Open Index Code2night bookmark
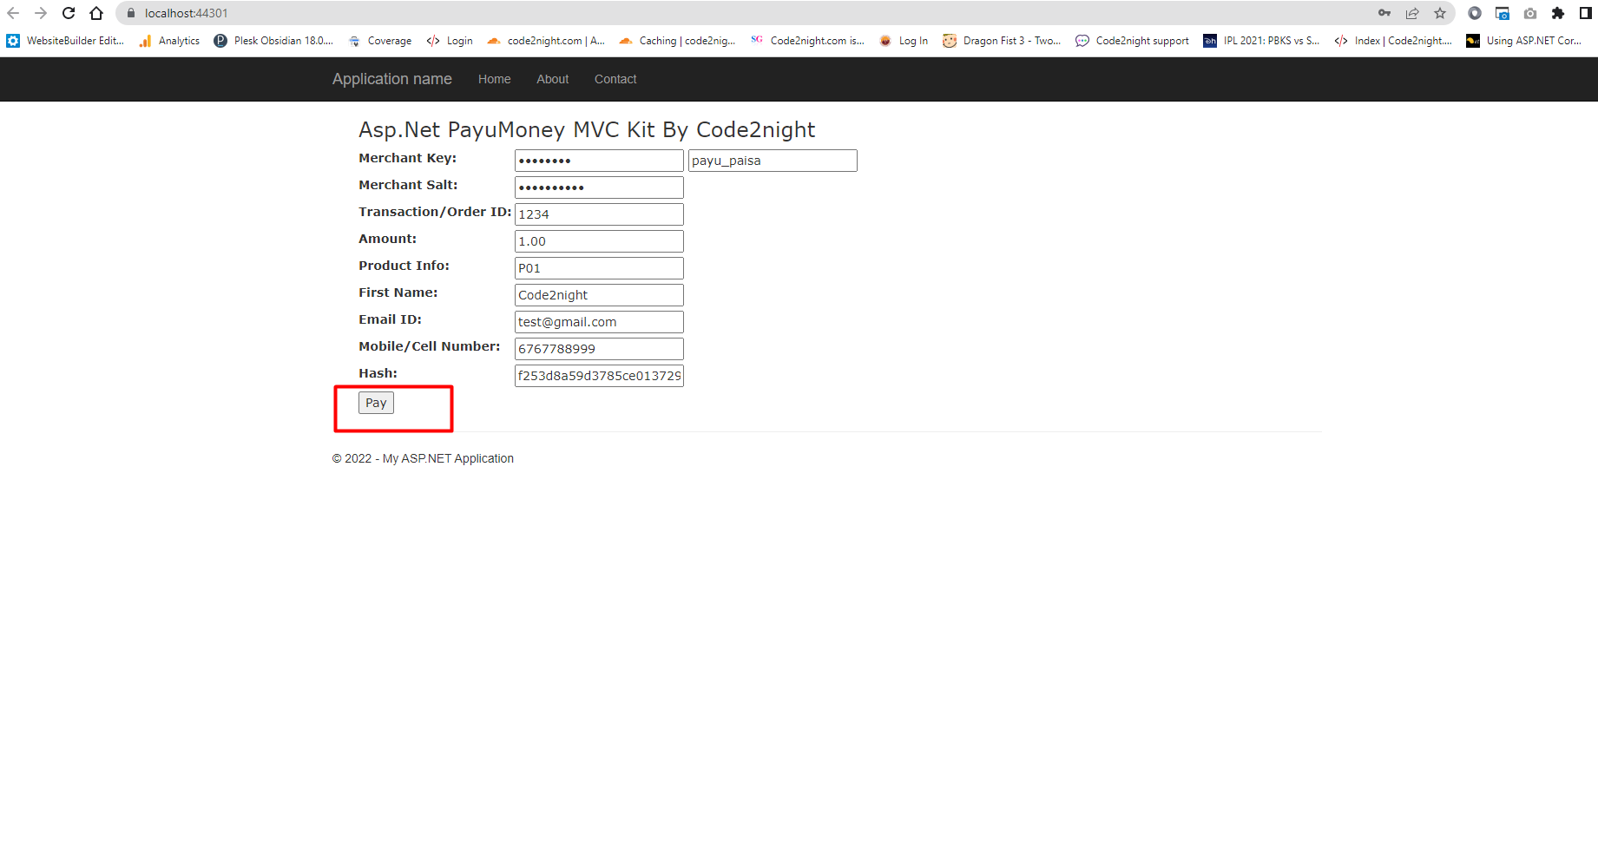Image resolution: width=1598 pixels, height=848 pixels. [1393, 41]
